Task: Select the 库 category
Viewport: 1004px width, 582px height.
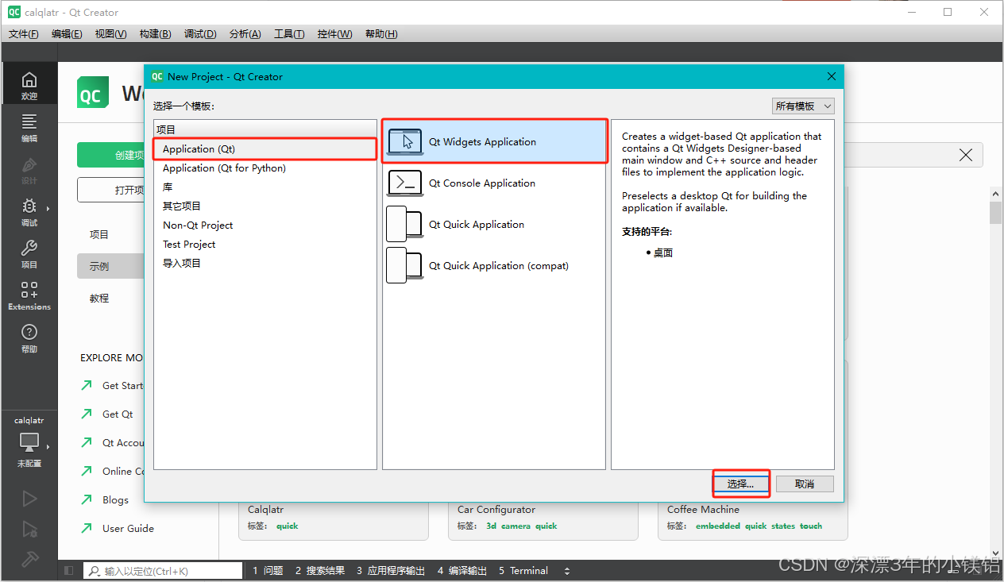Action: tap(265, 187)
